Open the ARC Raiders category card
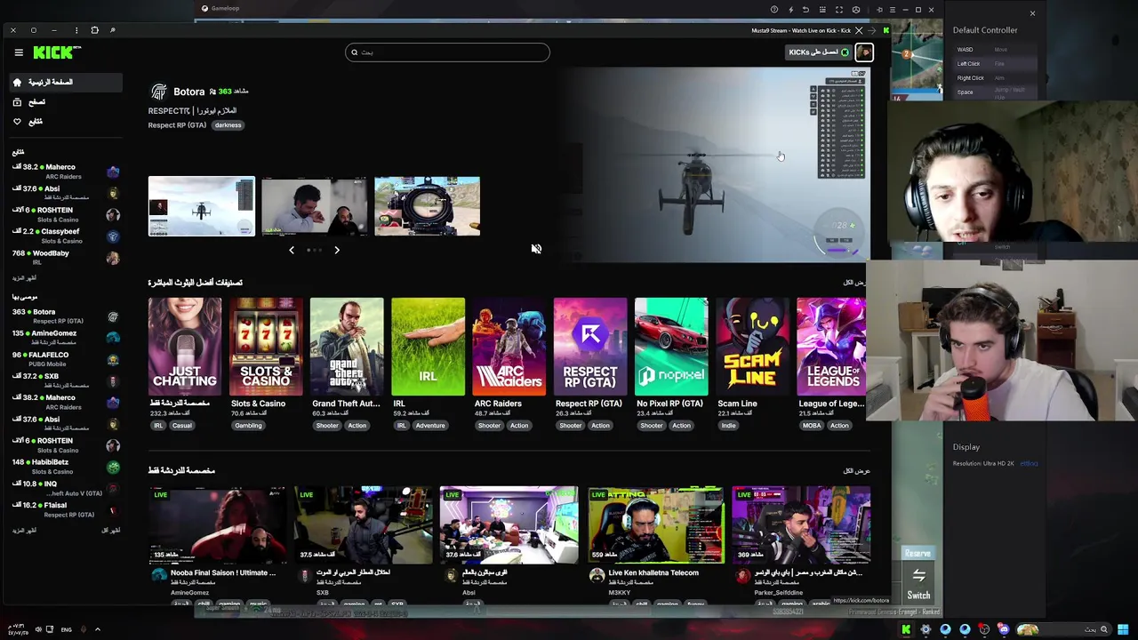The height and width of the screenshot is (640, 1138). pyautogui.click(x=509, y=347)
